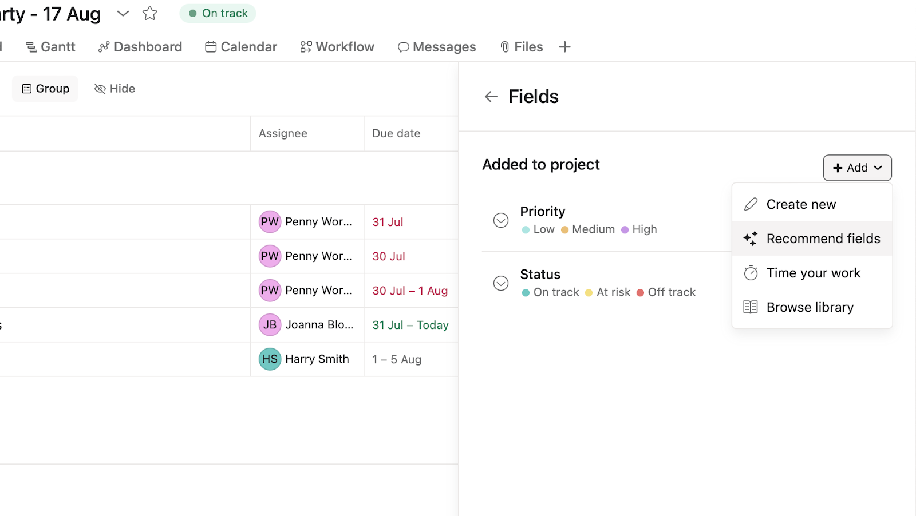The image size is (916, 516).
Task: Choose Recommend fields menu option
Action: pos(812,239)
